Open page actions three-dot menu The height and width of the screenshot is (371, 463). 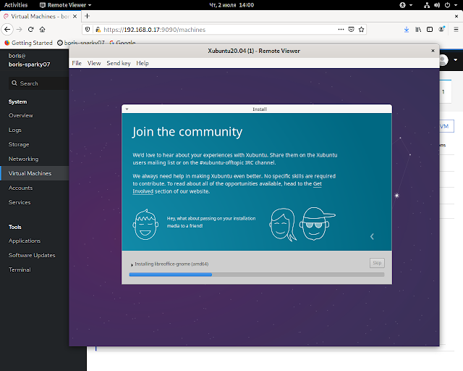[341, 29]
